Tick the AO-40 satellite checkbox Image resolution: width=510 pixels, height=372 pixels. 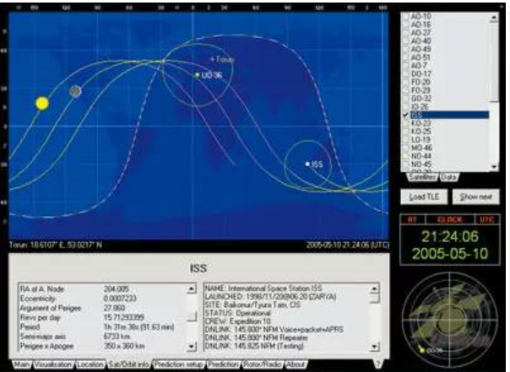coord(405,41)
